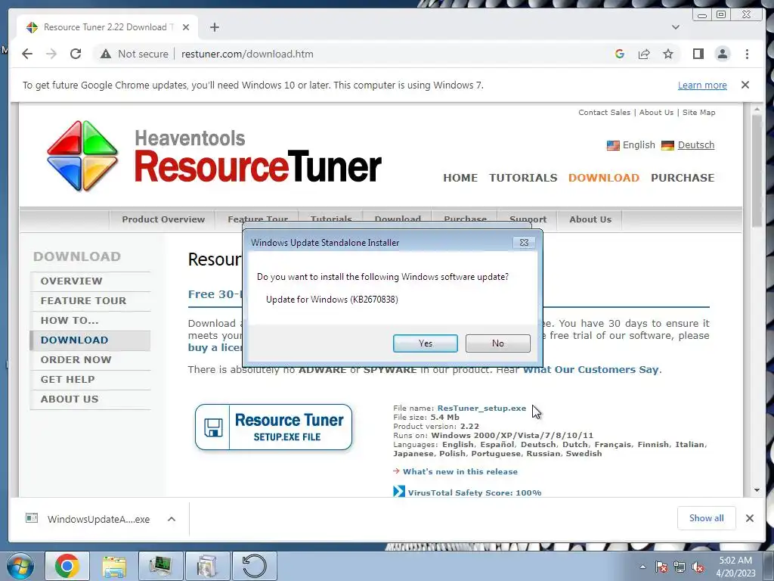This screenshot has height=581, width=774.
Task: Bookmark page with the star icon
Action: (x=668, y=54)
